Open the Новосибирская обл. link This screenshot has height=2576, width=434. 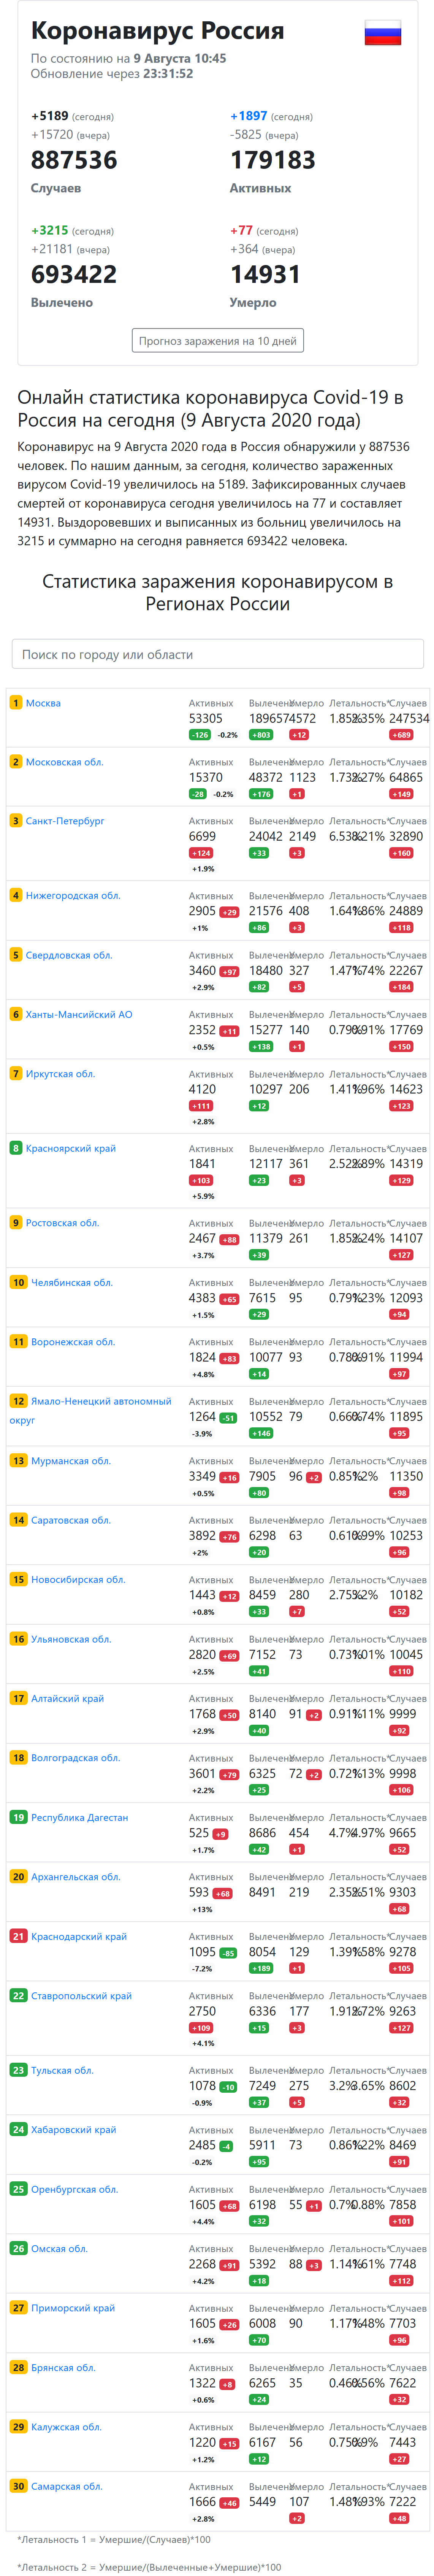pyautogui.click(x=78, y=1580)
